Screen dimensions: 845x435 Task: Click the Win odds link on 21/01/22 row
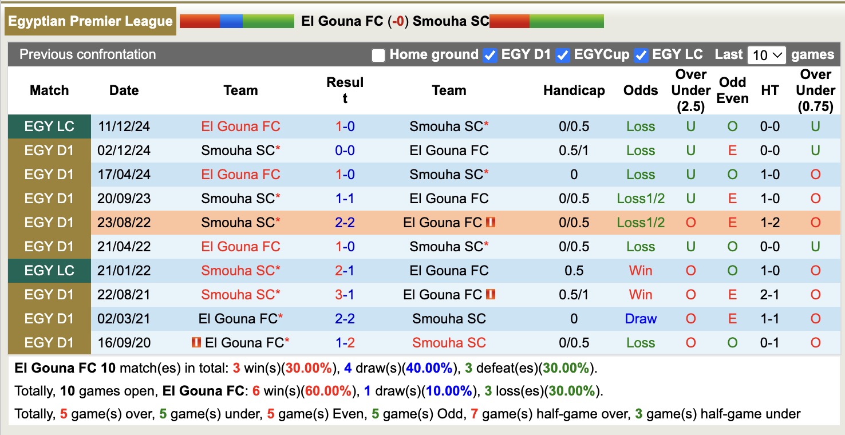(x=641, y=270)
